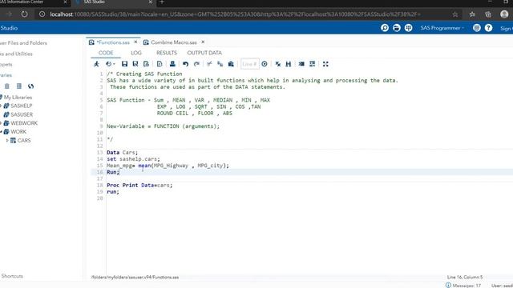Save the program with the disk icon
The image size is (513, 288).
125,64
